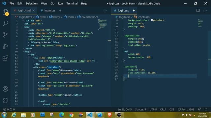The width and height of the screenshot is (211, 118).
Task: Click login.html in the left breadcrumb
Action: pyautogui.click(x=25, y=17)
